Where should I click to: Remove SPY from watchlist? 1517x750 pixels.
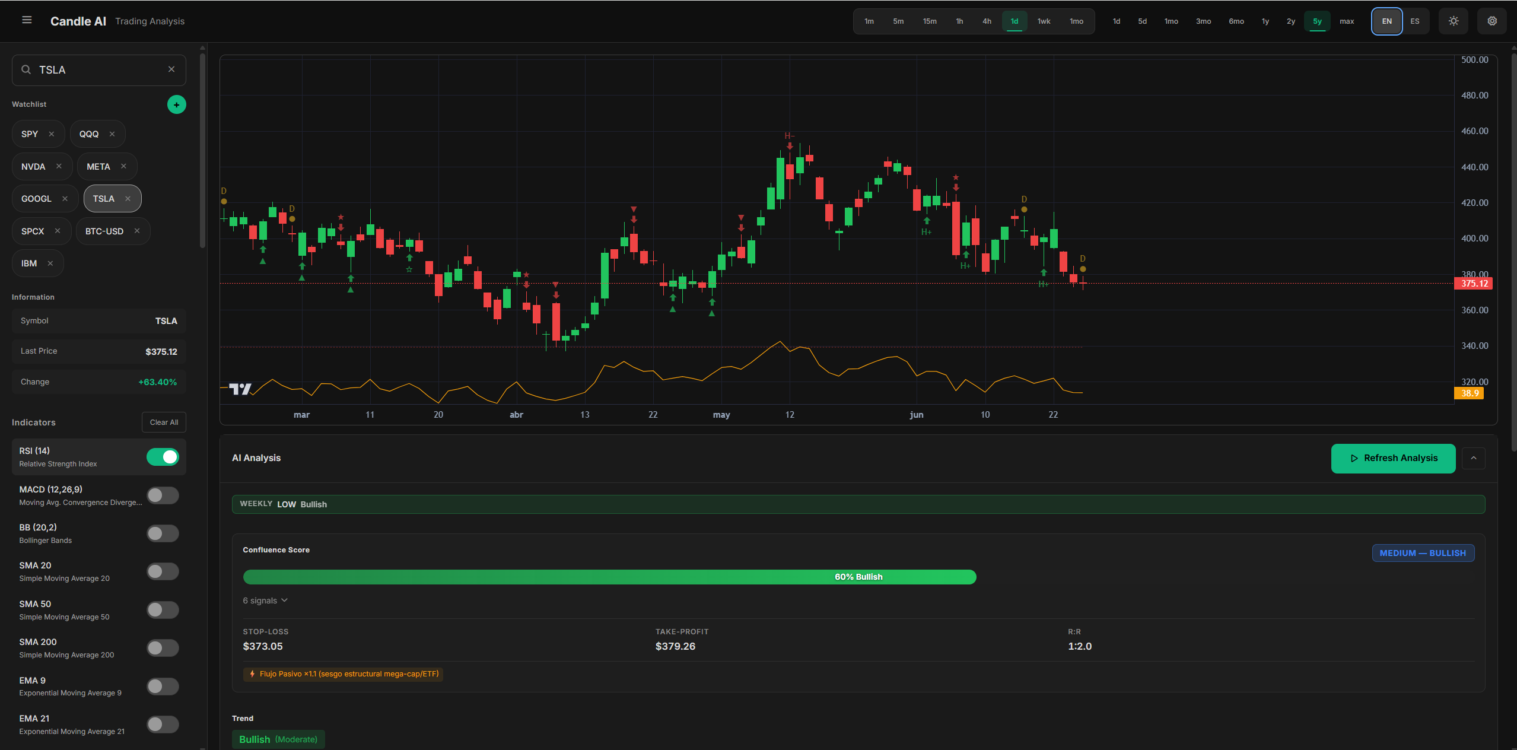tap(52, 134)
